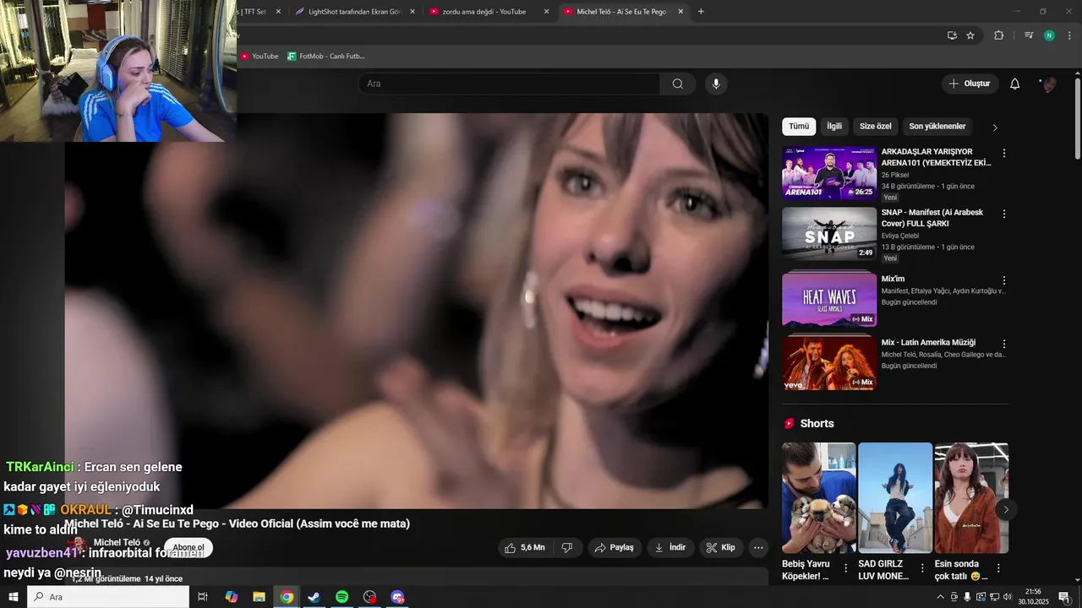Image resolution: width=1082 pixels, height=608 pixels.
Task: Show hidden system tray icons
Action: coord(941,597)
